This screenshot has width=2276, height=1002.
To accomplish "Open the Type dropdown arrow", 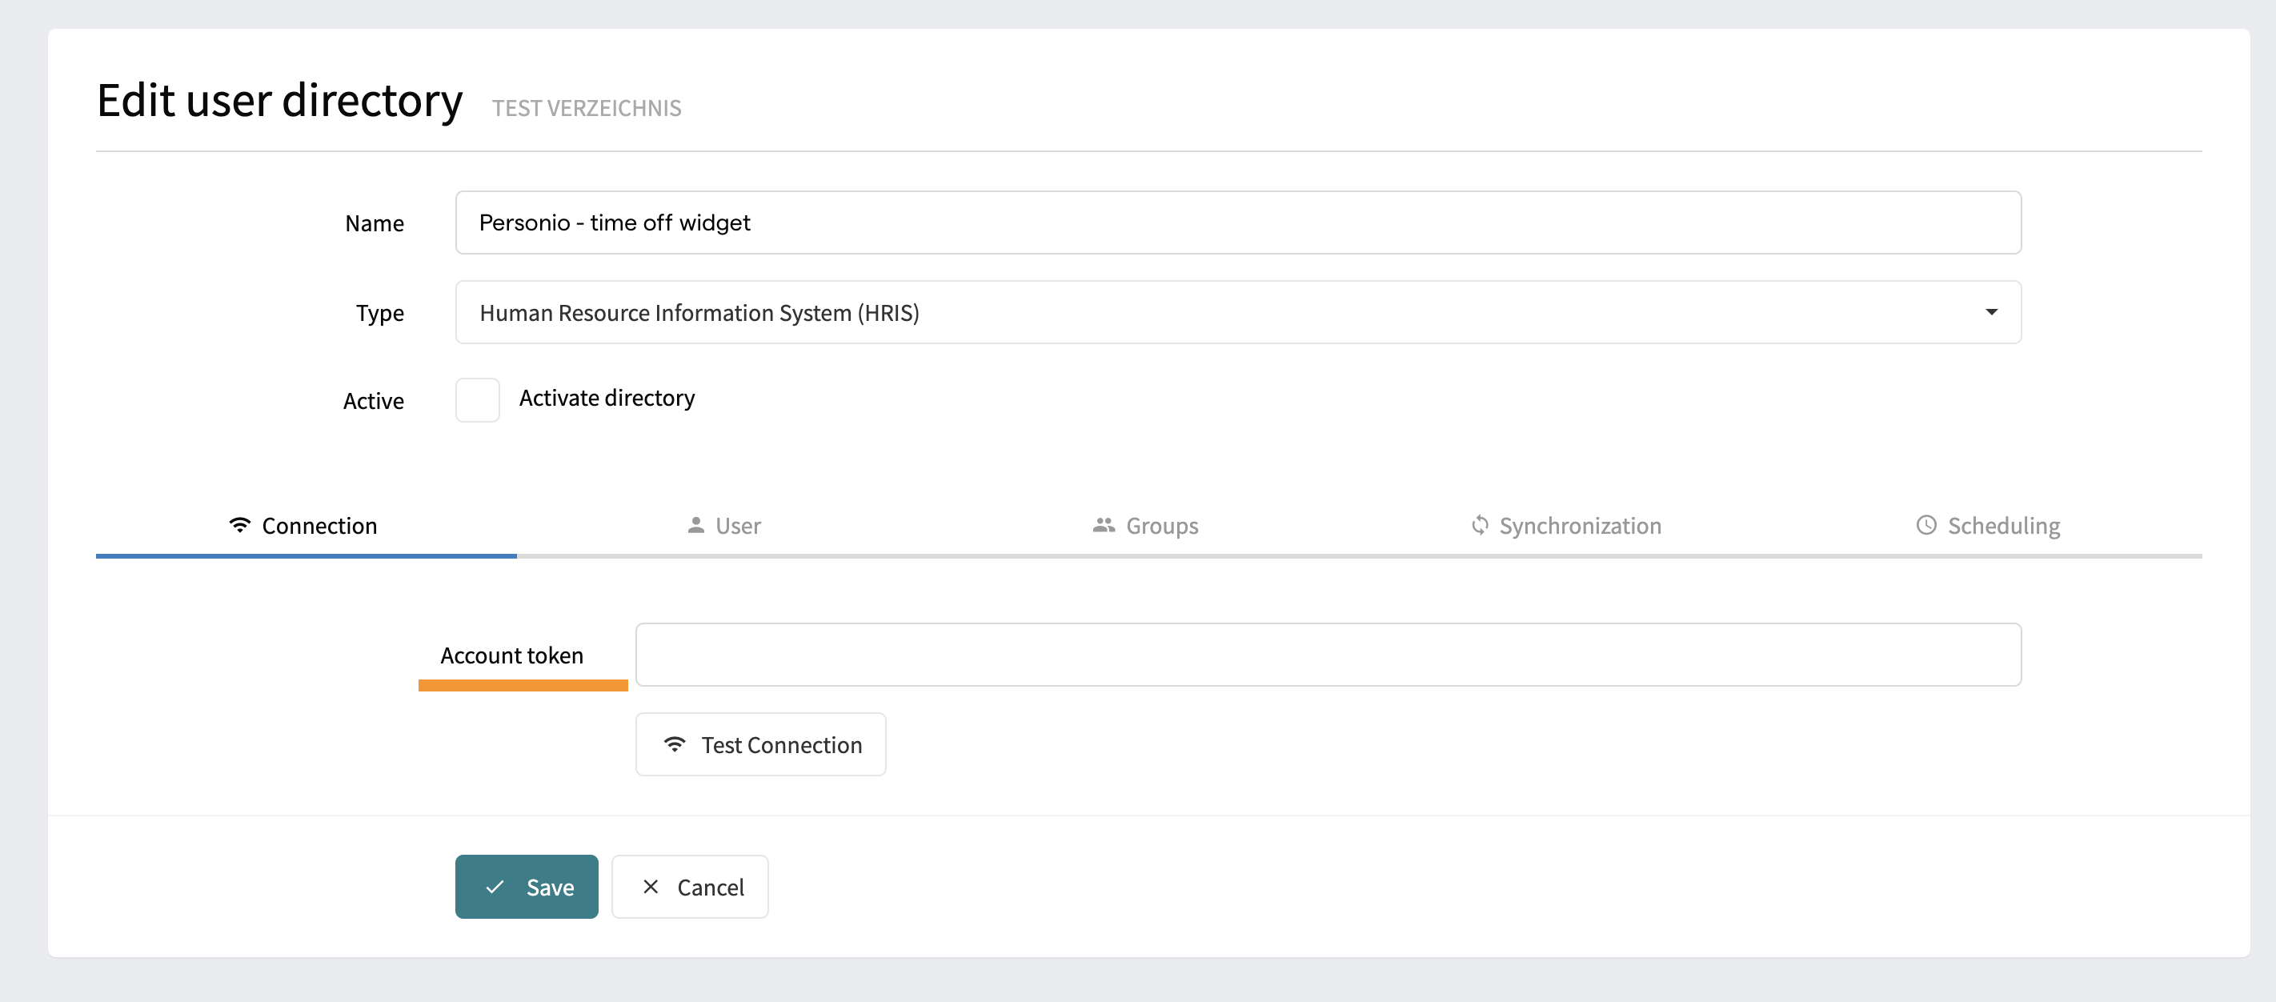I will point(1991,312).
